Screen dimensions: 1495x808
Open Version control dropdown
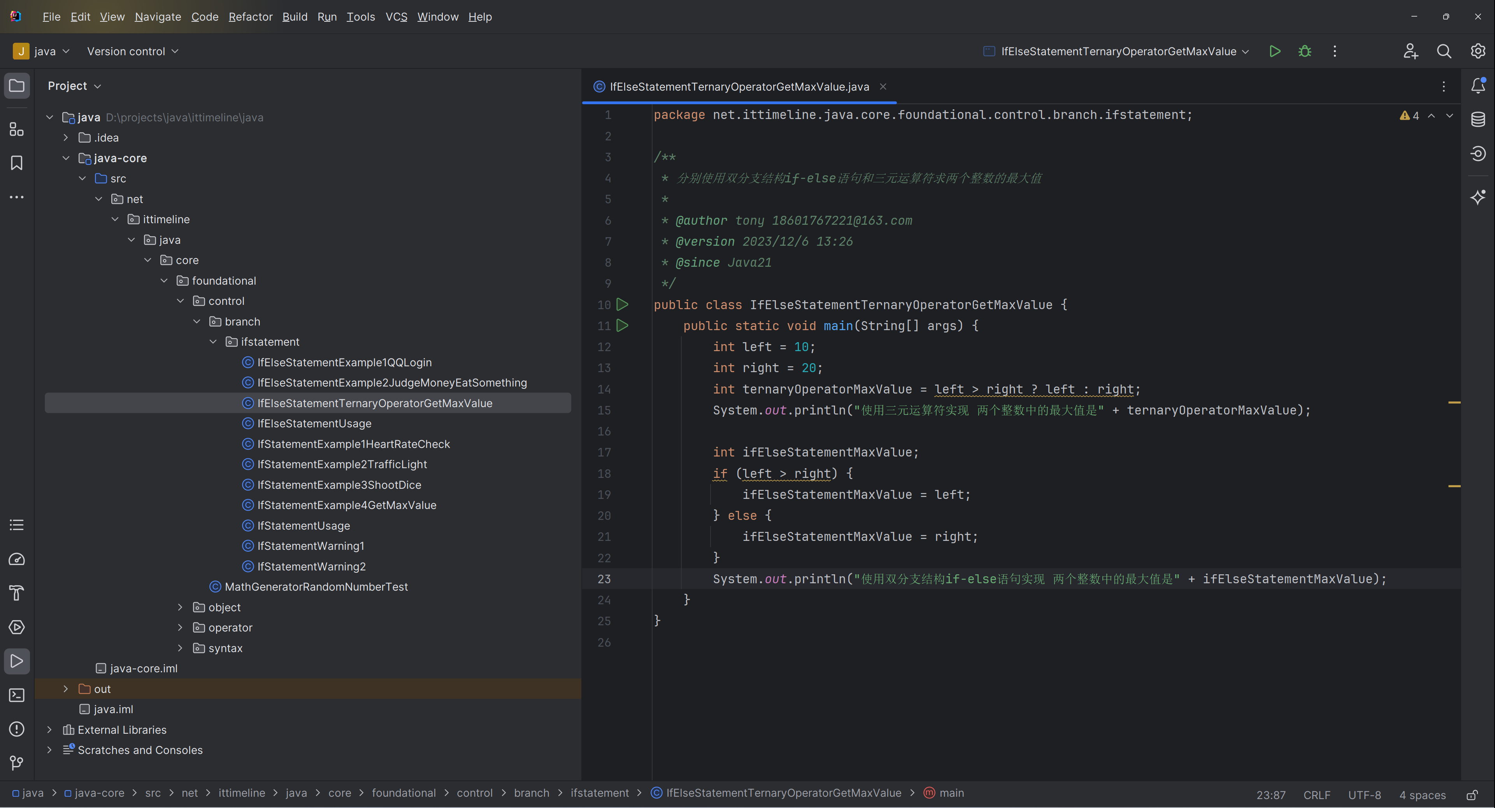(x=132, y=51)
